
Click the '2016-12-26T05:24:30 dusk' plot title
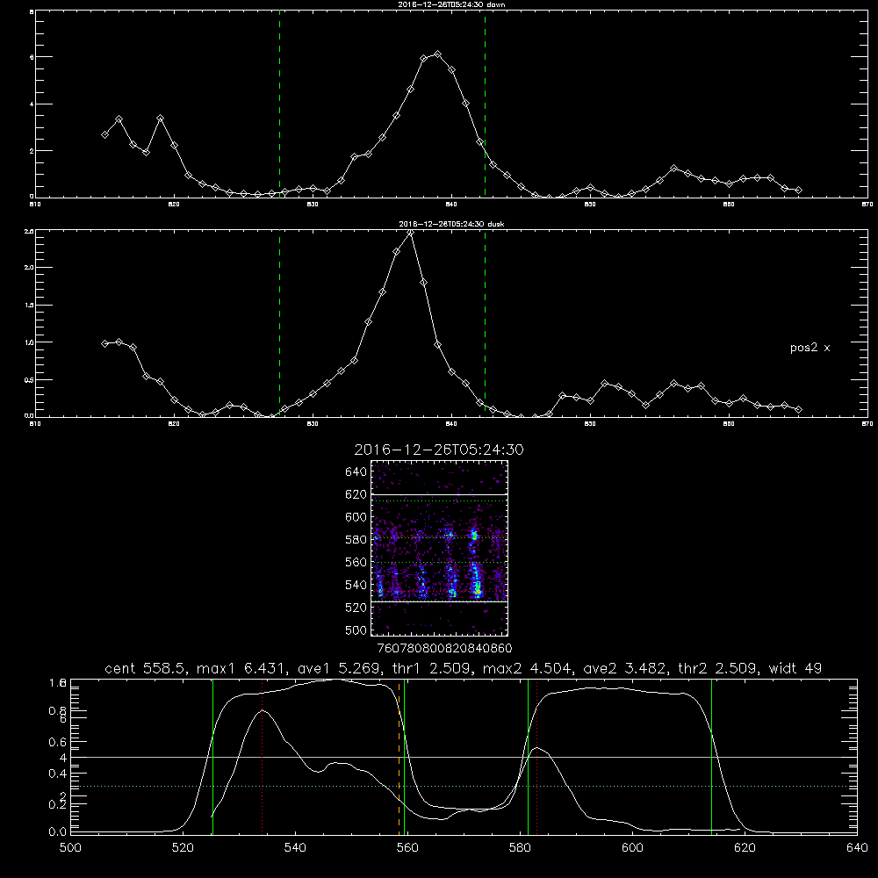coord(451,224)
